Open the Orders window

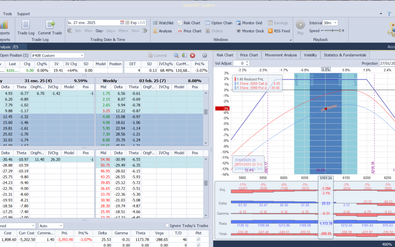[214, 31]
